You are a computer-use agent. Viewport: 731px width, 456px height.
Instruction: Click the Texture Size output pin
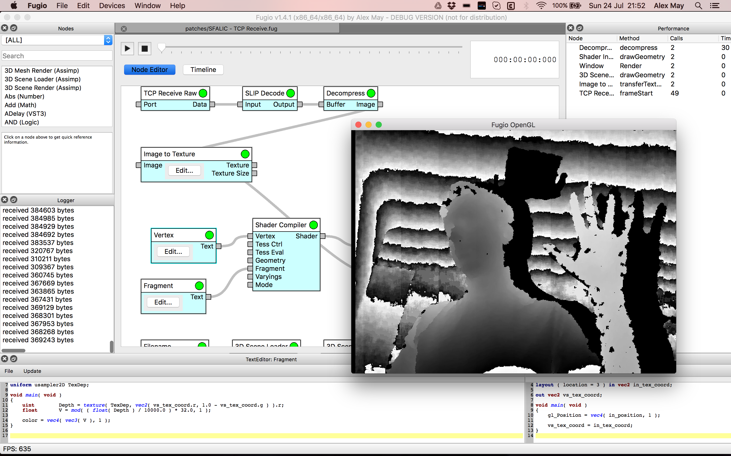click(x=255, y=174)
